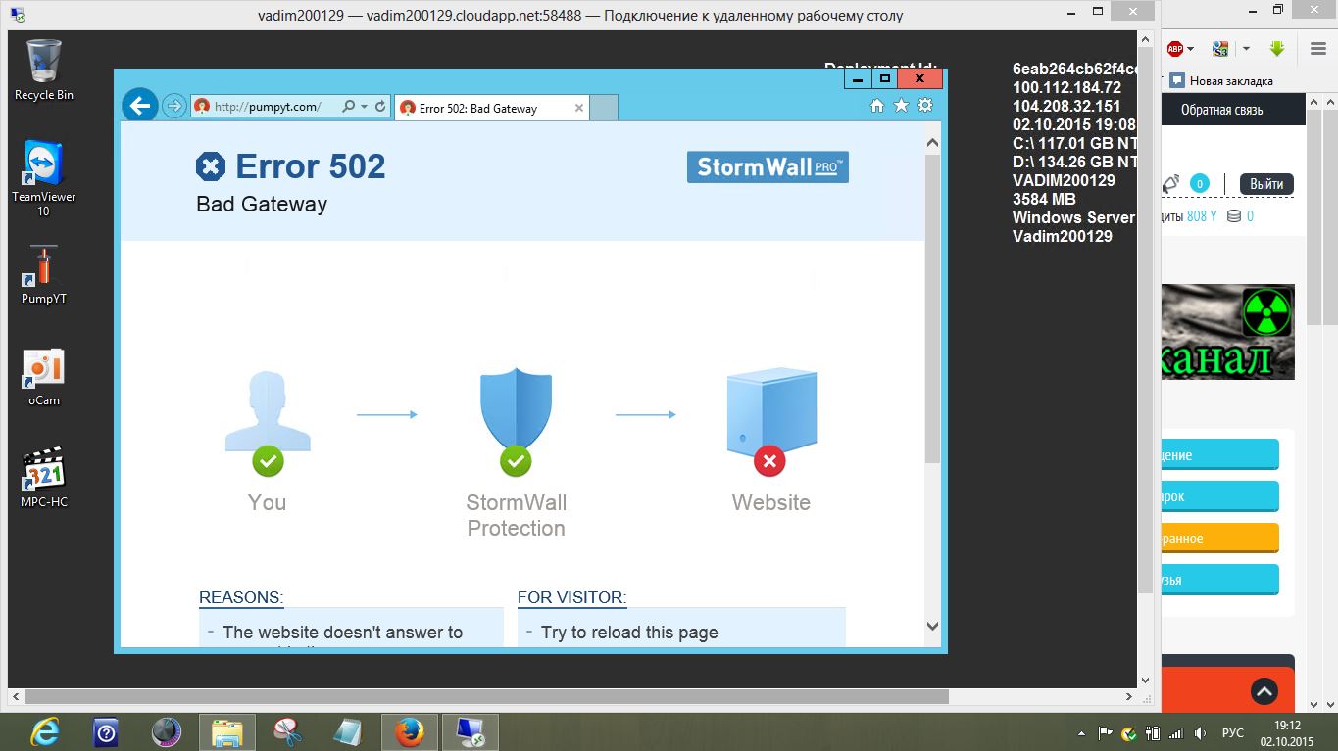This screenshot has height=751, width=1338.
Task: Click the 'FOR VISITOR:' heading
Action: (572, 597)
